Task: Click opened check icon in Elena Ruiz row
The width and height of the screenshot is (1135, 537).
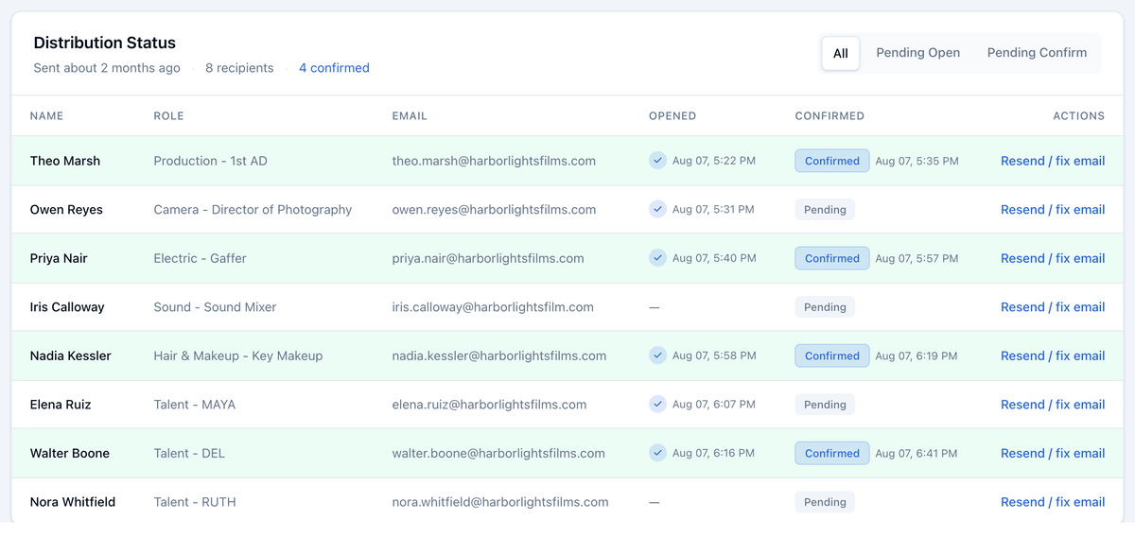Action: coord(657,405)
